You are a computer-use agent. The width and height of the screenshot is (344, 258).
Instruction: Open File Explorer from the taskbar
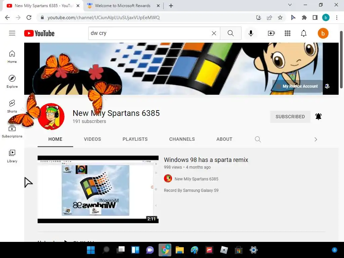(180, 250)
